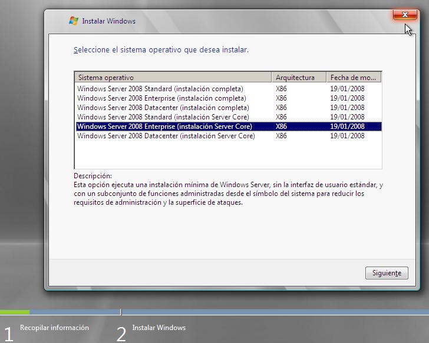Image resolution: width=429 pixels, height=343 pixels.
Task: Click the green installation progress bar
Action: click(15, 312)
